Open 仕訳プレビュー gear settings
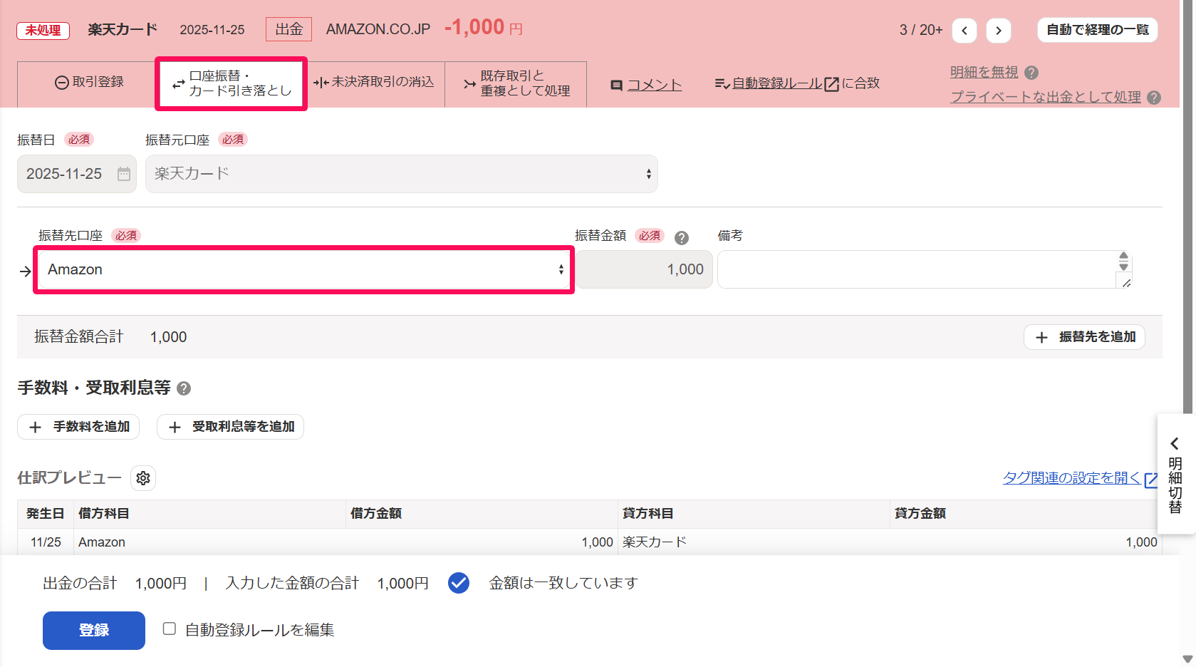The image size is (1196, 667). click(x=143, y=478)
